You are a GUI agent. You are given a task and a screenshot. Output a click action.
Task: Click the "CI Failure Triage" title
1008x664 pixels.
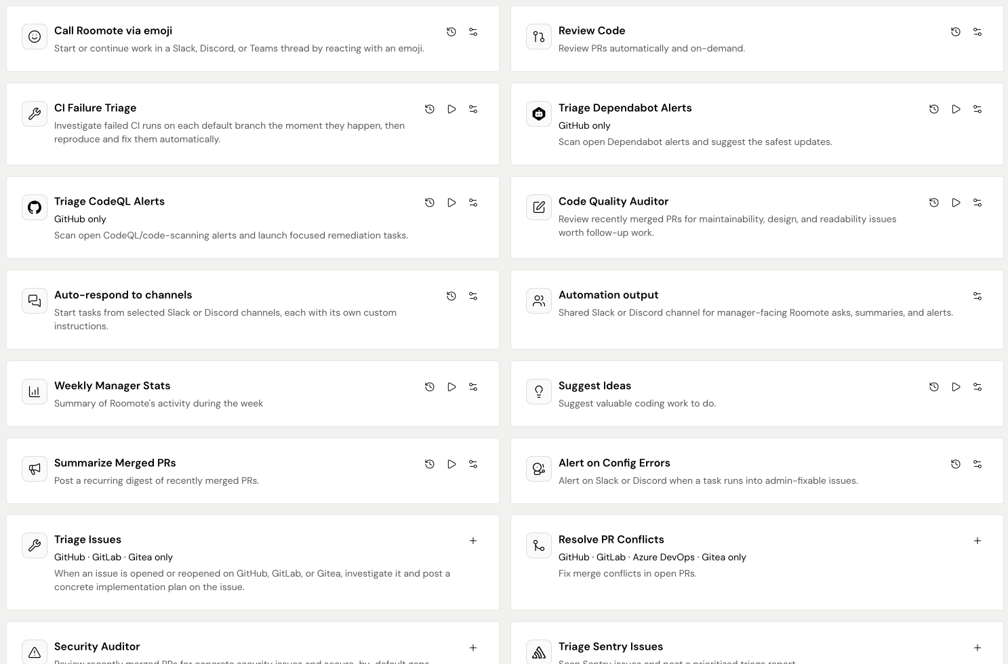pyautogui.click(x=95, y=108)
